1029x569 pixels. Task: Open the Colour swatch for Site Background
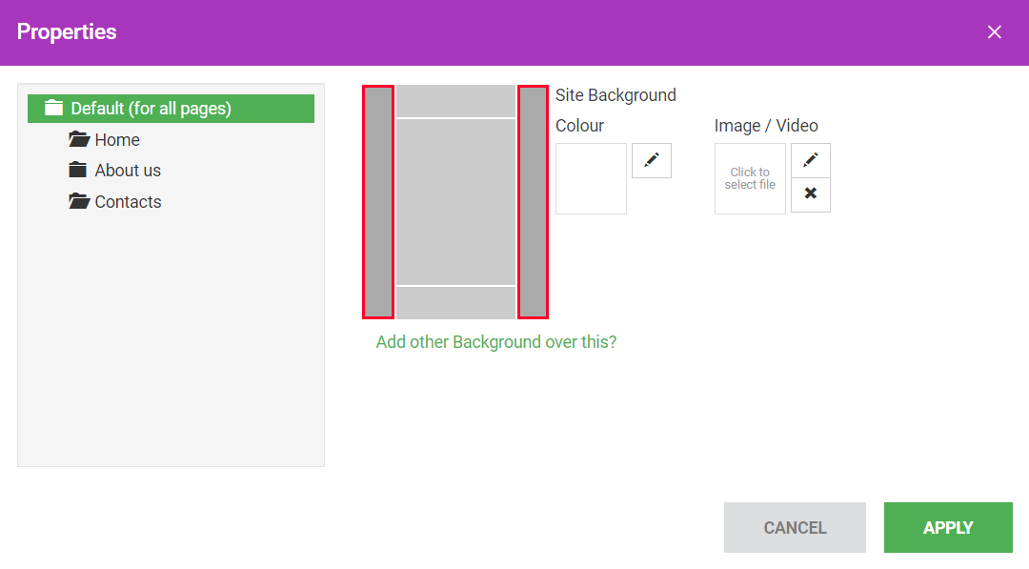(x=591, y=178)
